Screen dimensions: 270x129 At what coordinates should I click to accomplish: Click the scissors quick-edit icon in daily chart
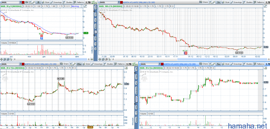(x=30, y=2)
